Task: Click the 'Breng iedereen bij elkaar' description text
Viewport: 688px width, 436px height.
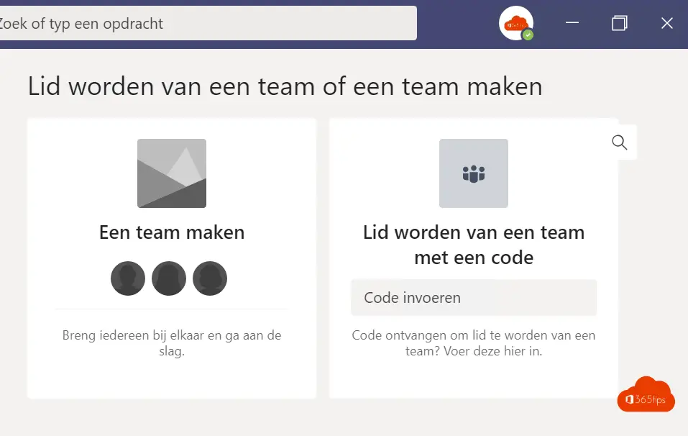Action: click(172, 343)
